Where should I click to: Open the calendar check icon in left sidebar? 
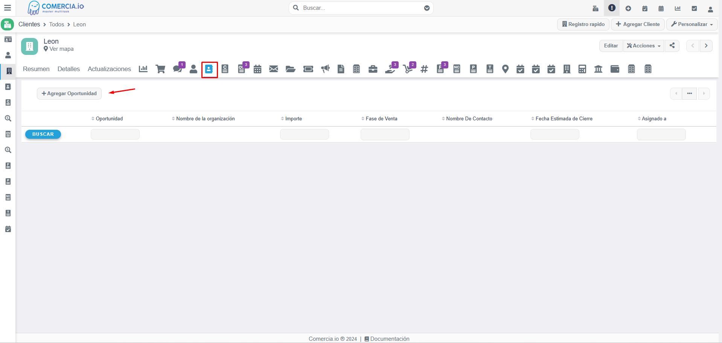pyautogui.click(x=8, y=229)
